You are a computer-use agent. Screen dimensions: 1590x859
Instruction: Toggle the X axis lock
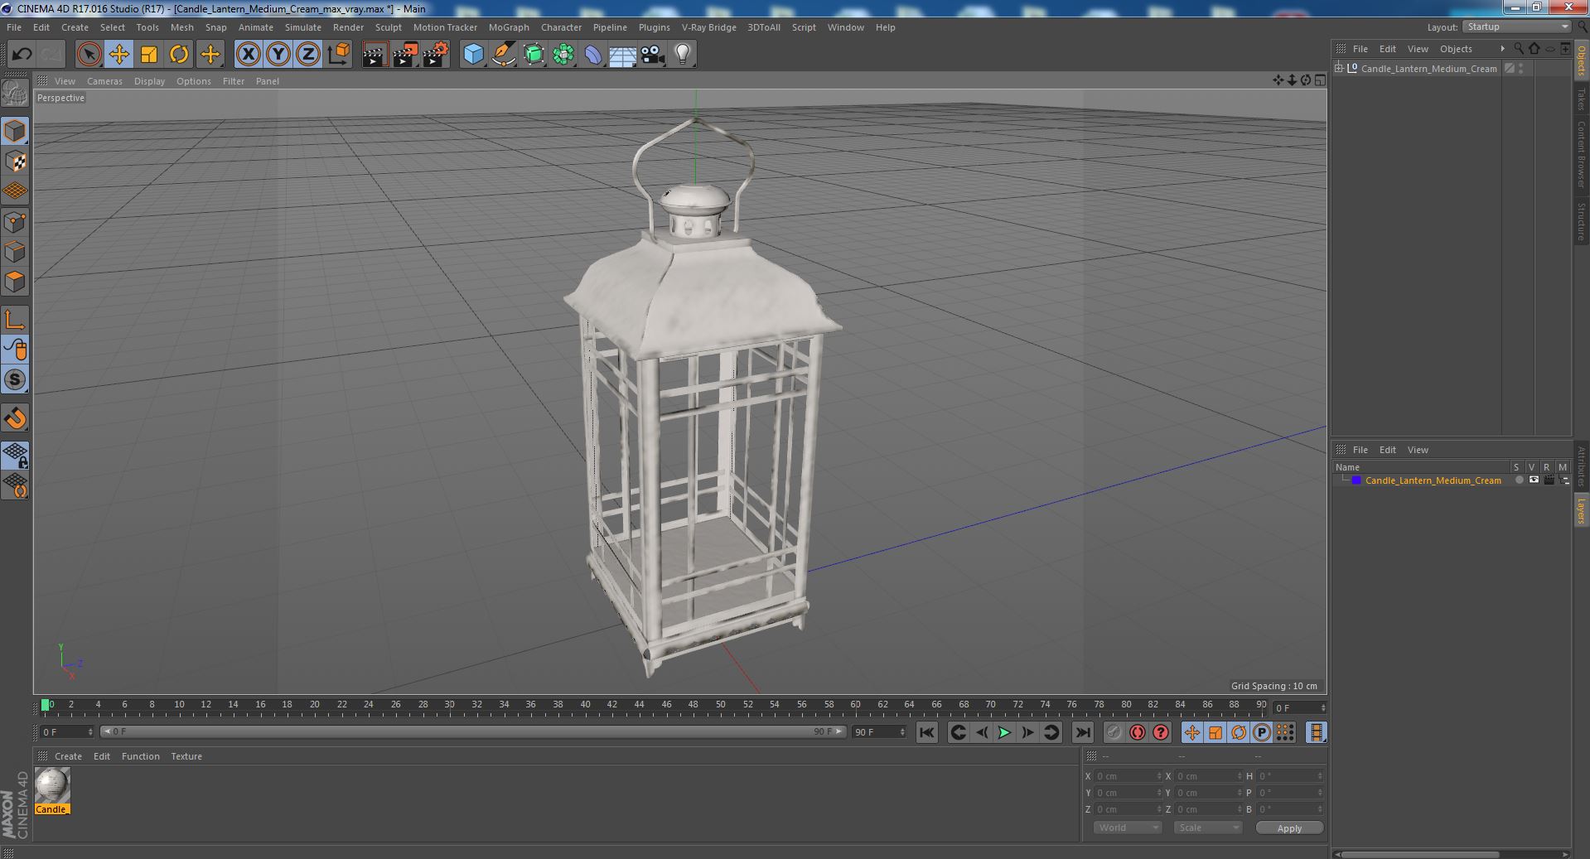(248, 55)
